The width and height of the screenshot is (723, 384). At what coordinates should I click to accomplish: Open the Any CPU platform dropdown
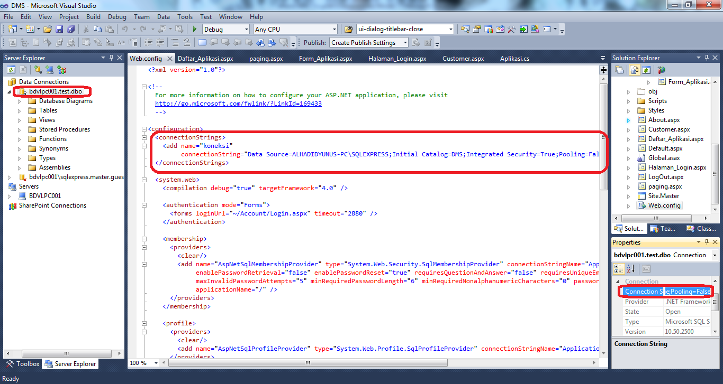pos(333,29)
